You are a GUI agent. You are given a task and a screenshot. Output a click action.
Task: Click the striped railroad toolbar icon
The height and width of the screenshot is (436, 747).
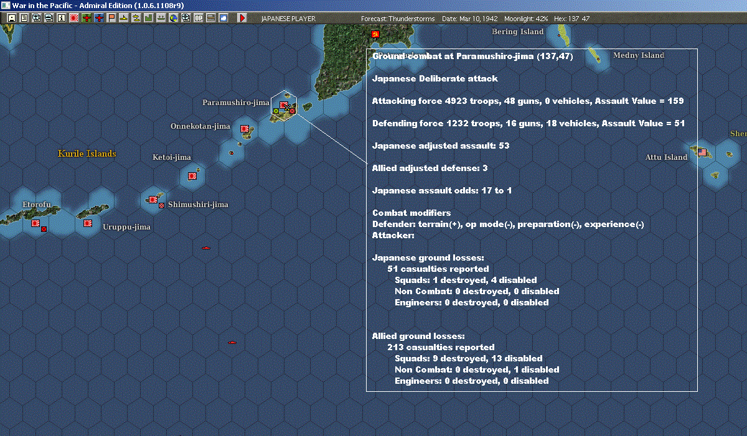[x=210, y=18]
